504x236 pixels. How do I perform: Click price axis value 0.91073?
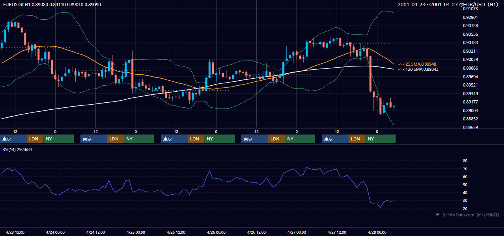(x=470, y=9)
